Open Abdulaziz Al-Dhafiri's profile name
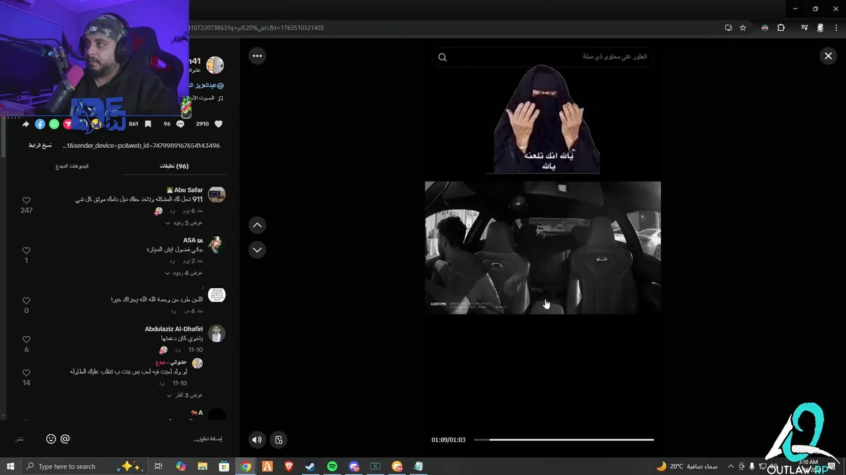The height and width of the screenshot is (475, 846). 174,329
